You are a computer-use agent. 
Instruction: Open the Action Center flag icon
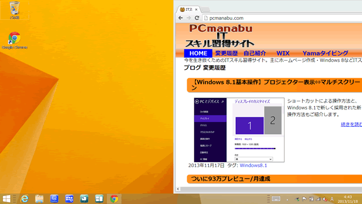[x=304, y=199]
